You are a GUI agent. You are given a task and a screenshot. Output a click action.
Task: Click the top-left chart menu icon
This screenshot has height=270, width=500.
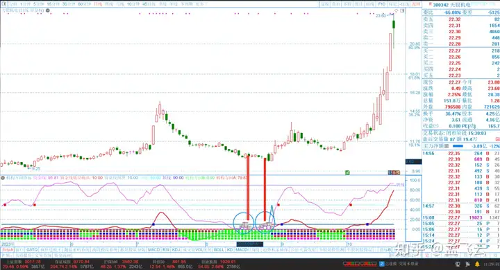click(x=3, y=4)
